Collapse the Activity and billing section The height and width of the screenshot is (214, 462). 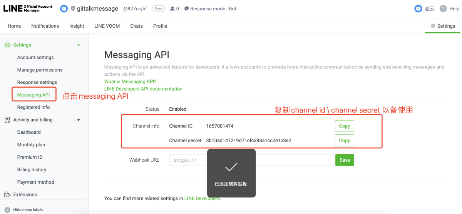click(79, 120)
